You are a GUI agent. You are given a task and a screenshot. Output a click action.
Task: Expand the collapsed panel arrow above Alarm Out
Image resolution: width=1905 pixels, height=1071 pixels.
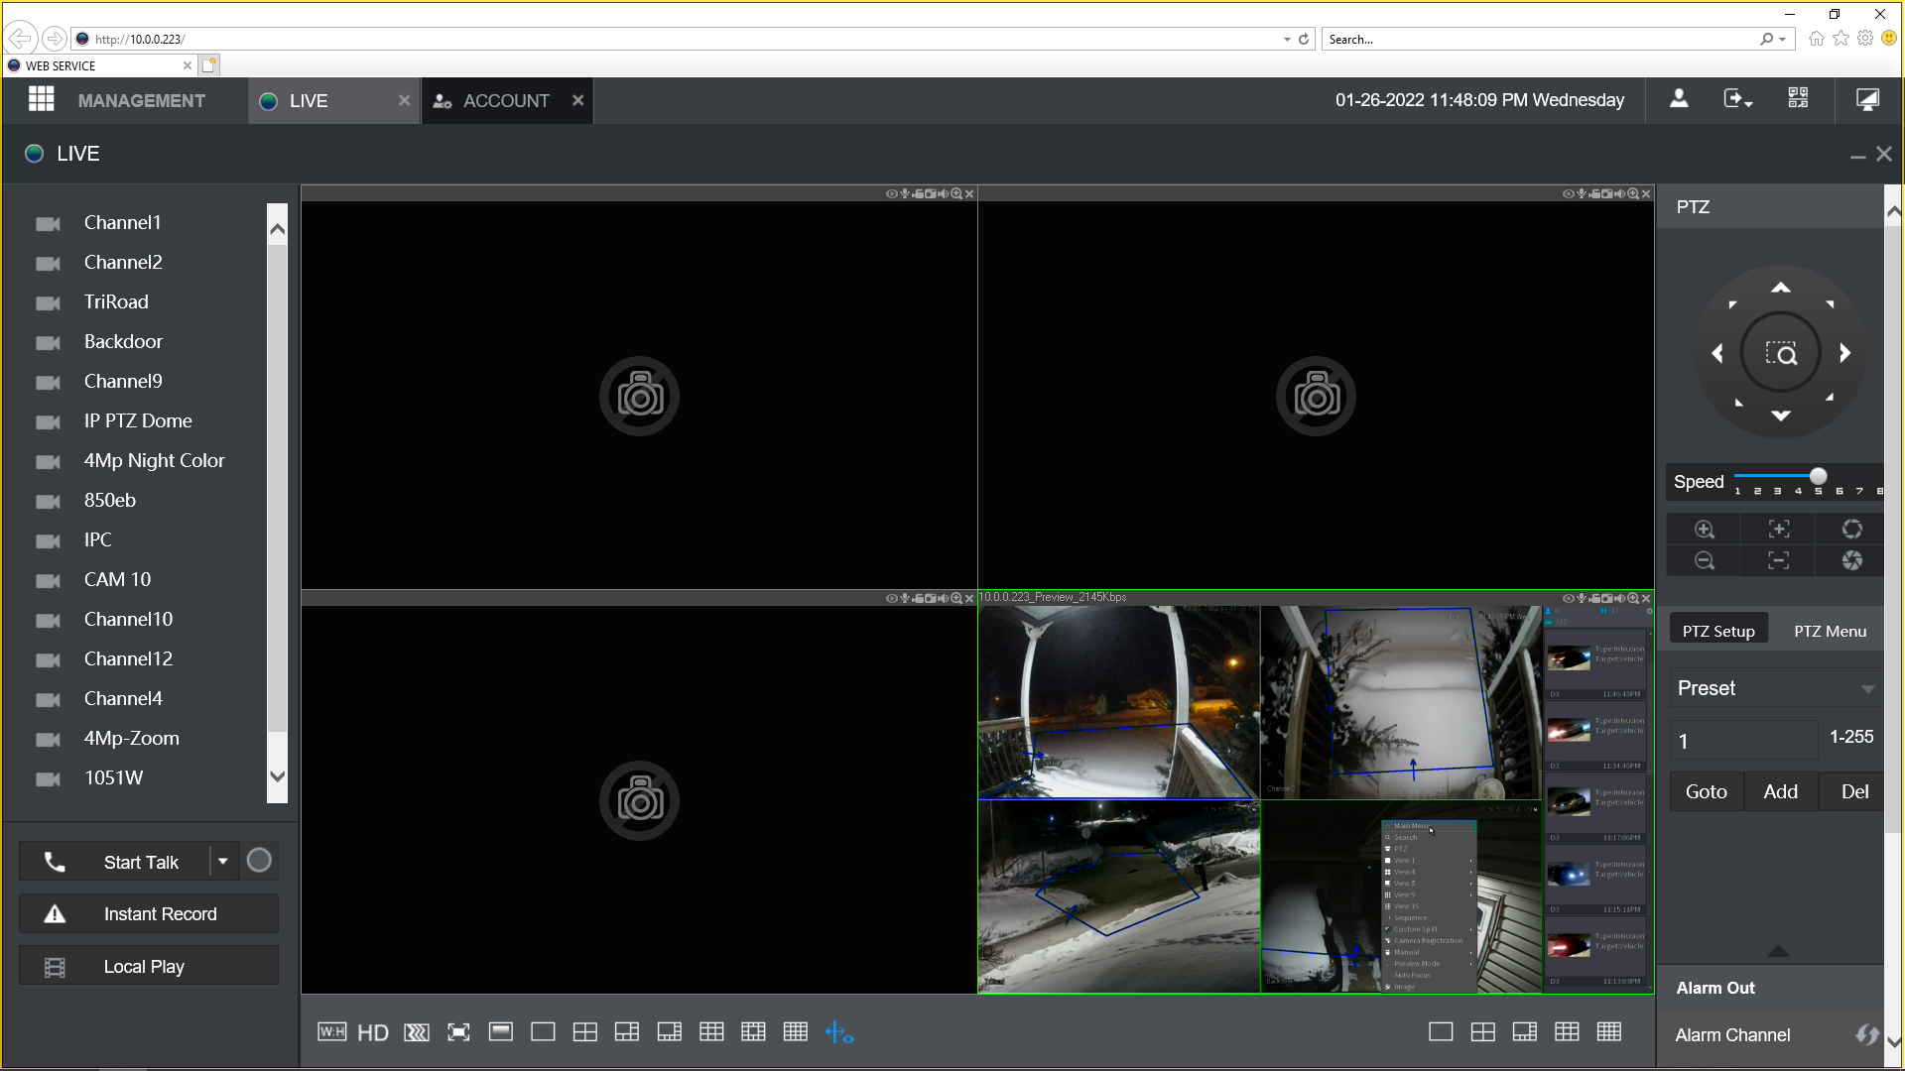pyautogui.click(x=1778, y=951)
